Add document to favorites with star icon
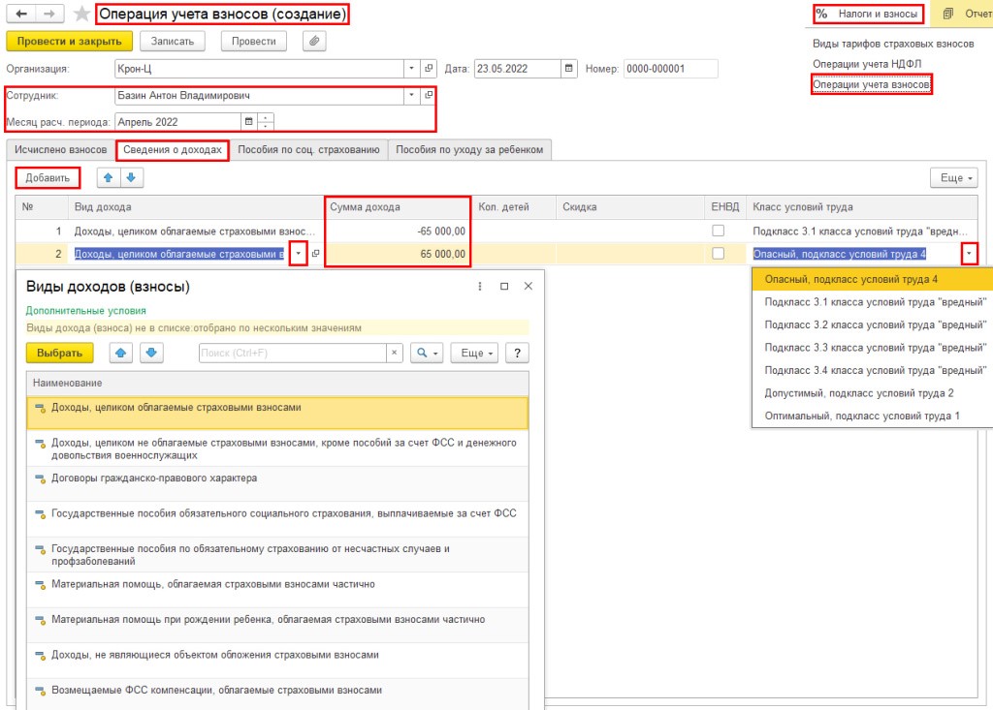This screenshot has width=993, height=710. (82, 14)
